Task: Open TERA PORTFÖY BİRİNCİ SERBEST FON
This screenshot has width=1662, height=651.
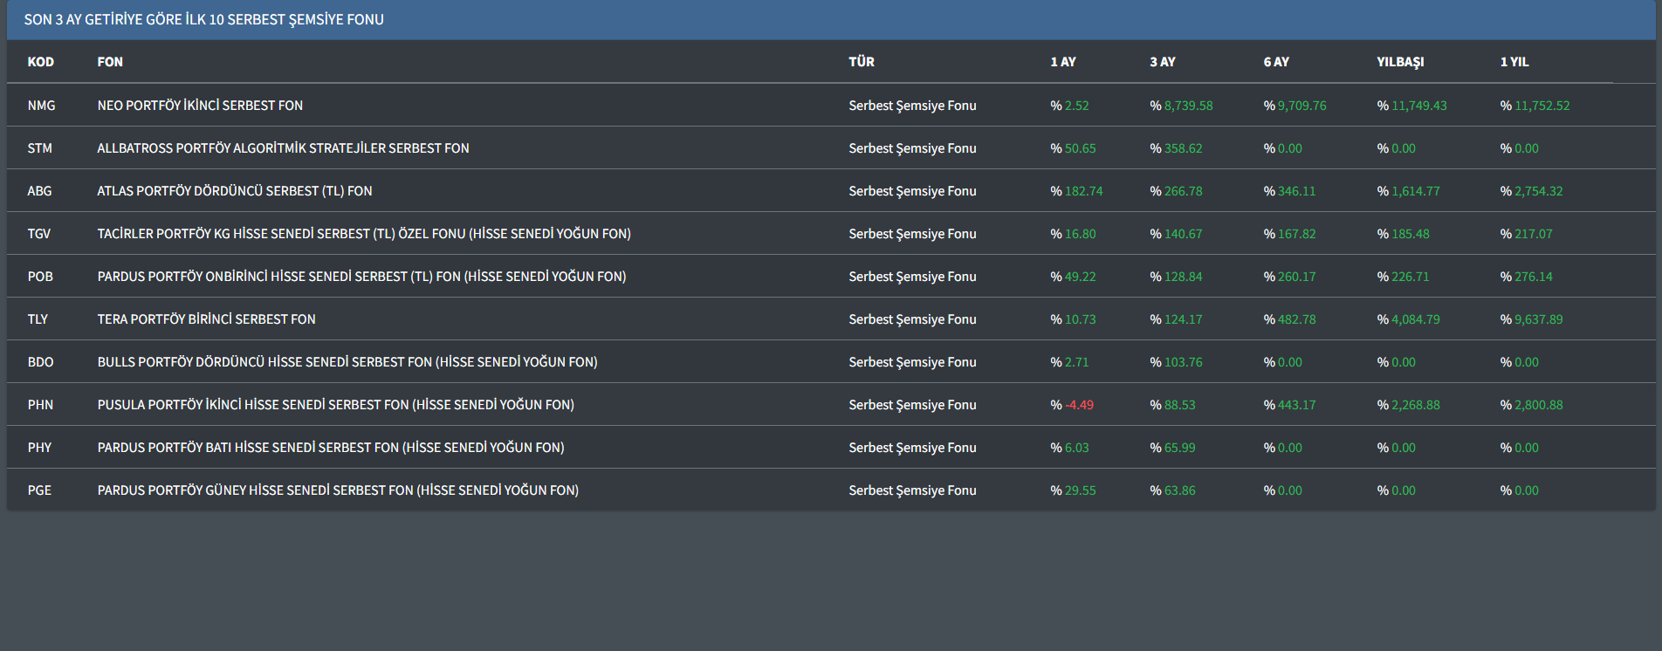Action: (x=206, y=319)
